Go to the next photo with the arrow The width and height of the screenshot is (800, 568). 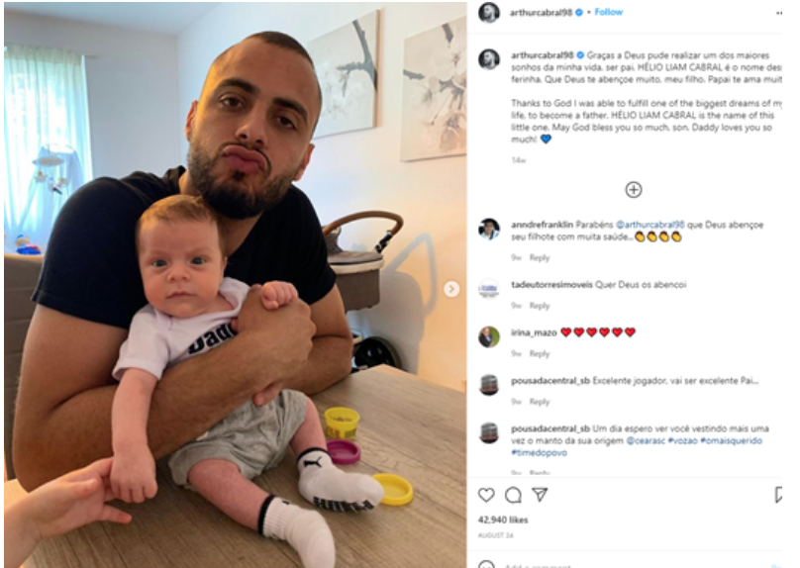[451, 289]
